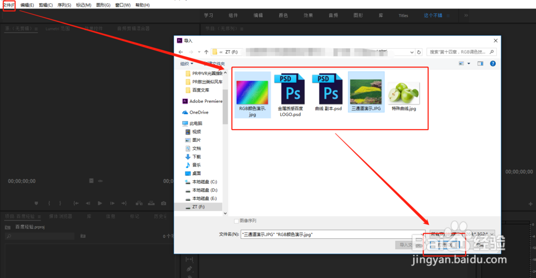Open the 这个不错 workspace menu icon

(x=448, y=16)
